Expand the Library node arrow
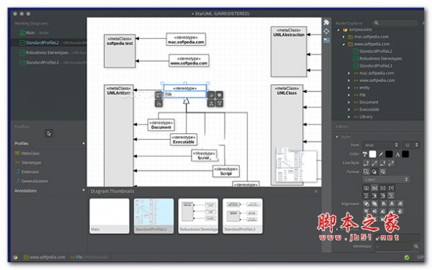 point(348,117)
